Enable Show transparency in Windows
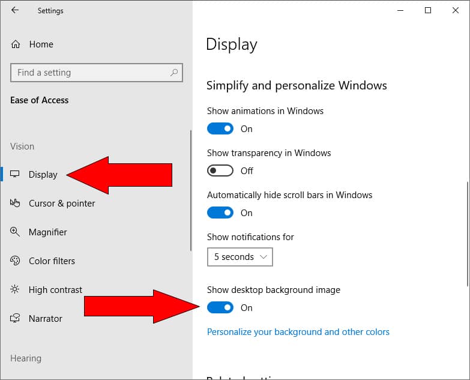 [x=220, y=170]
